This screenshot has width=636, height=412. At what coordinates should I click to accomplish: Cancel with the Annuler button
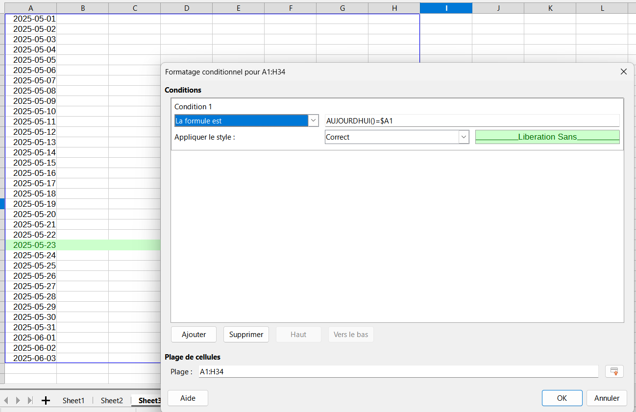coord(607,398)
